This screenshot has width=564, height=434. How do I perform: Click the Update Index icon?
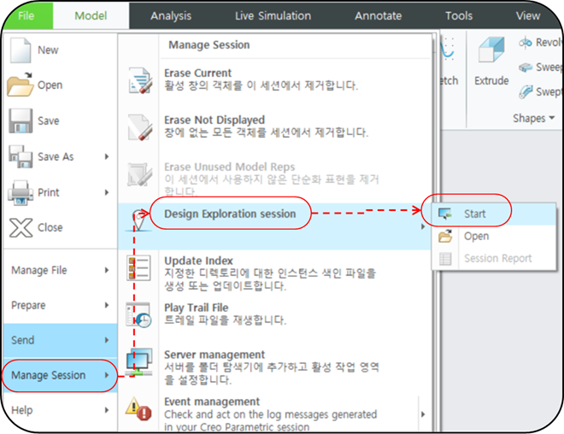tap(138, 268)
